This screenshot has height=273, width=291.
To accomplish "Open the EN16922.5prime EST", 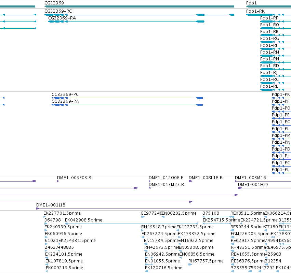I will 196,241.
